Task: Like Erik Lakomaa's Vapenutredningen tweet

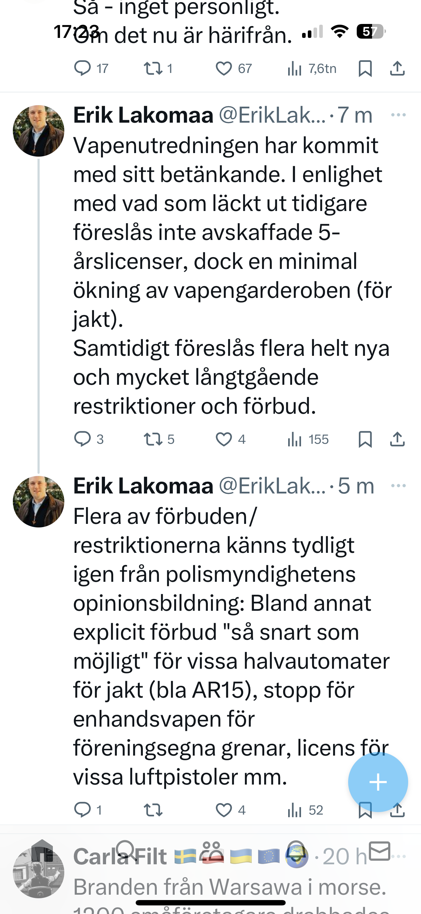Action: (x=224, y=439)
